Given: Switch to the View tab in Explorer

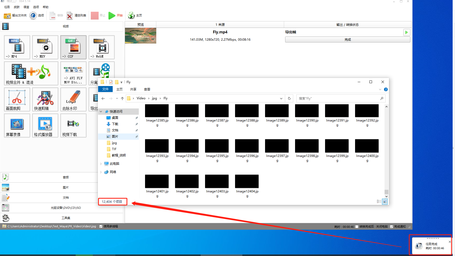Looking at the screenshot, I should pos(147,89).
